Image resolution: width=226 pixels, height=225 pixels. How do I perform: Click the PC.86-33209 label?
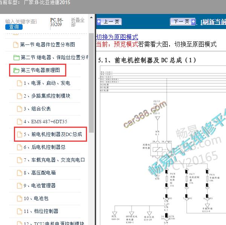click(x=57, y=22)
